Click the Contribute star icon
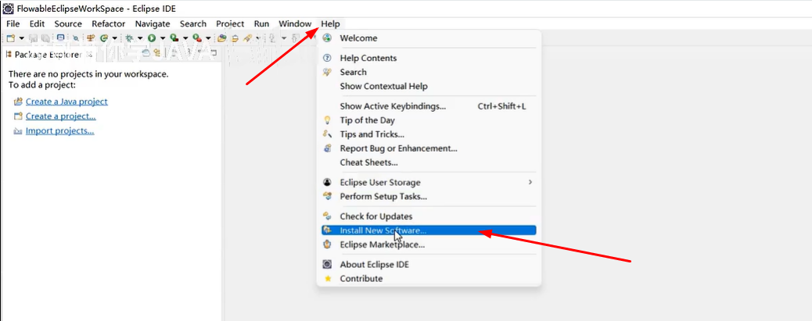 (328, 279)
